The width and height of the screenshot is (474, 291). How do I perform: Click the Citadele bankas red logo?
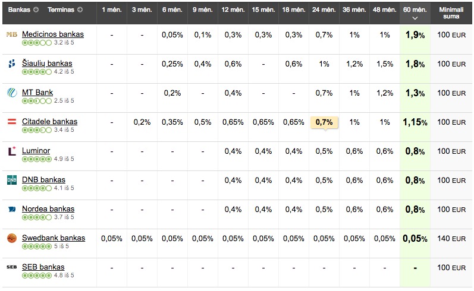[11, 122]
